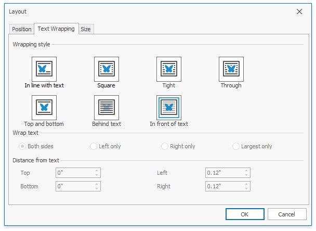Select the Largest only wrap option

tap(236, 146)
